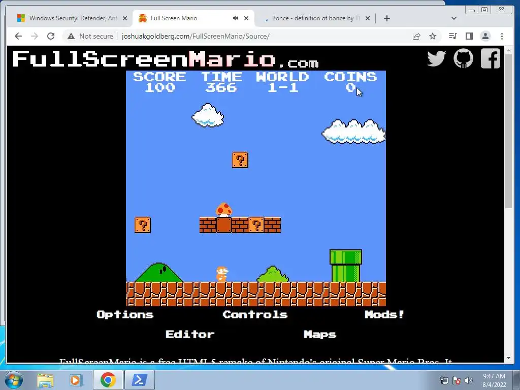Open Chrome three-dot menu
The width and height of the screenshot is (520, 390).
click(x=502, y=36)
